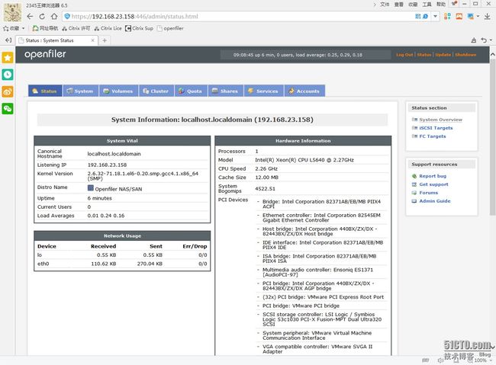Open the 网址导航 bookmark
The height and width of the screenshot is (365, 496).
(x=46, y=28)
